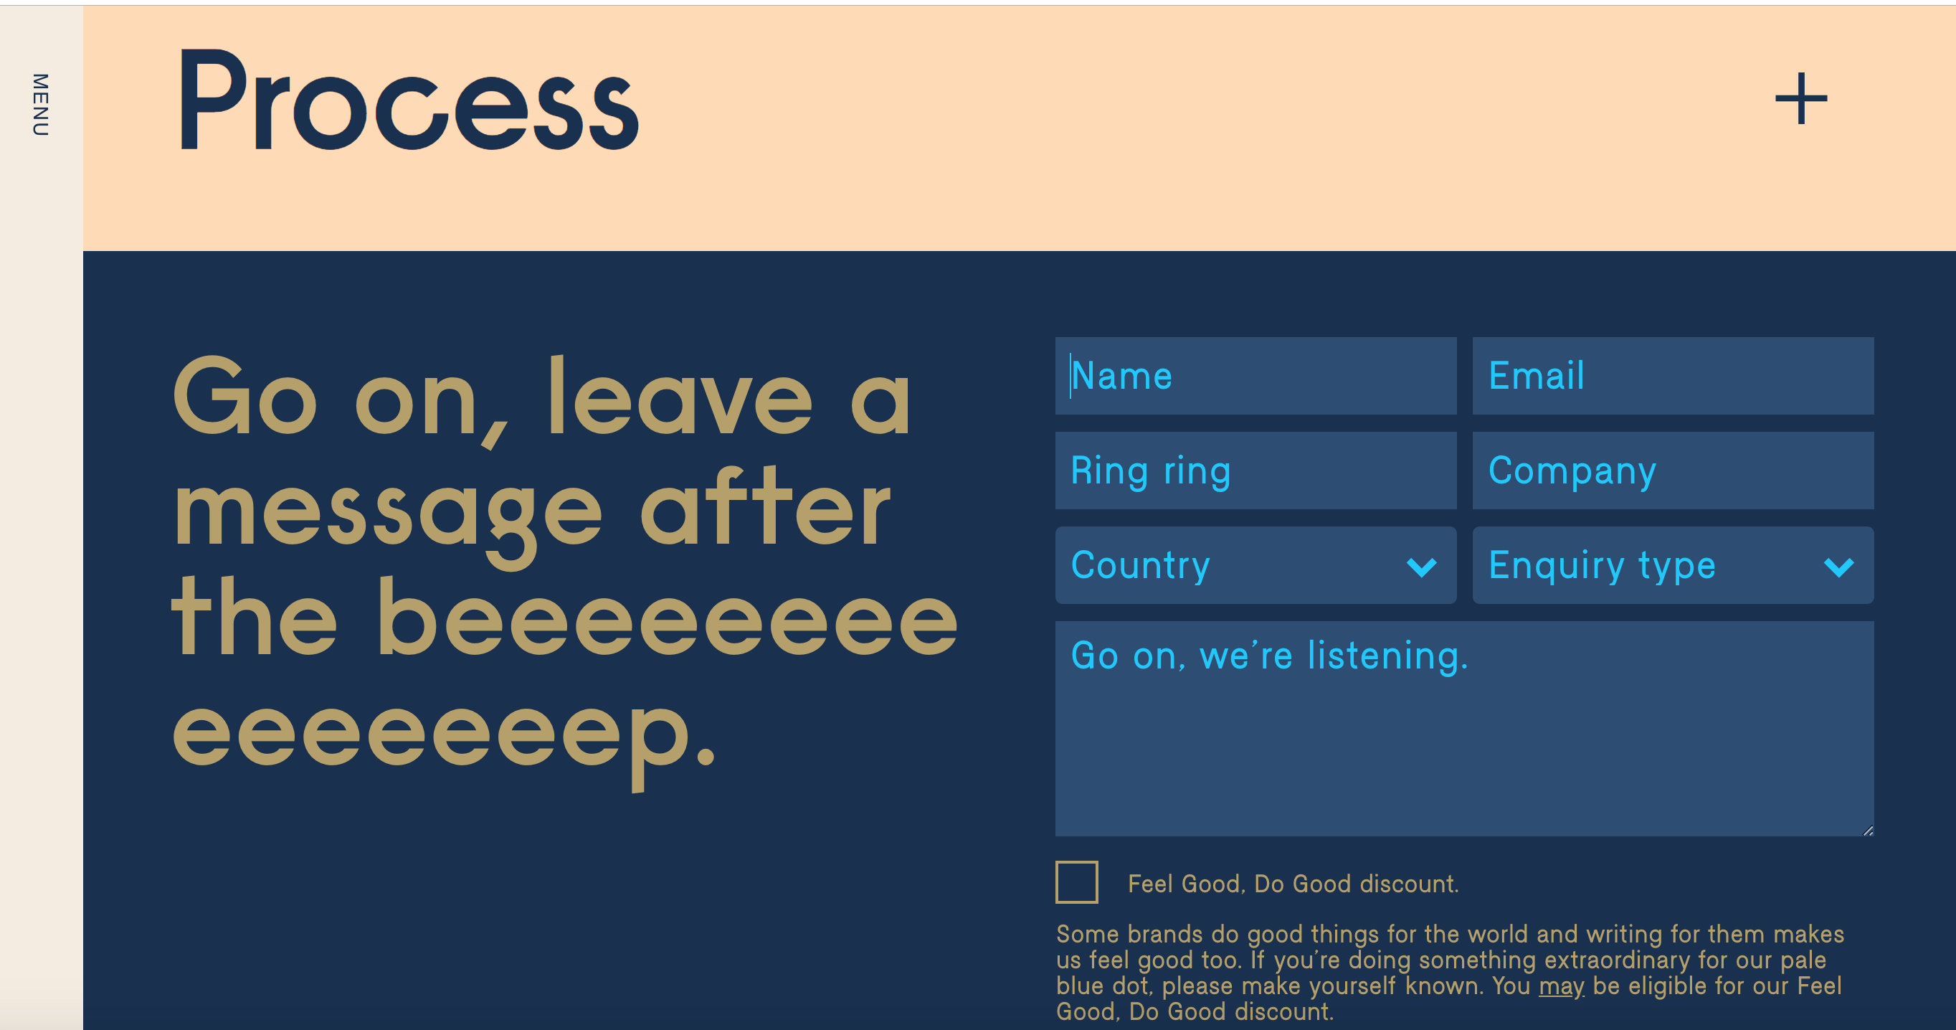Viewport: 1956px width, 1030px height.
Task: Click into the Email field
Action: tap(1673, 376)
